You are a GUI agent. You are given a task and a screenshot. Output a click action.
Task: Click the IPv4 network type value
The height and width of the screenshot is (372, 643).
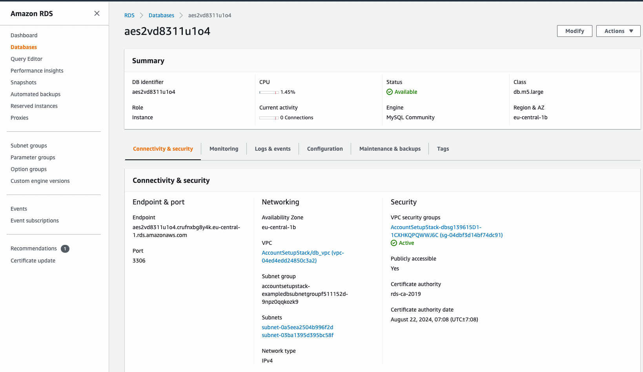pyautogui.click(x=267, y=361)
